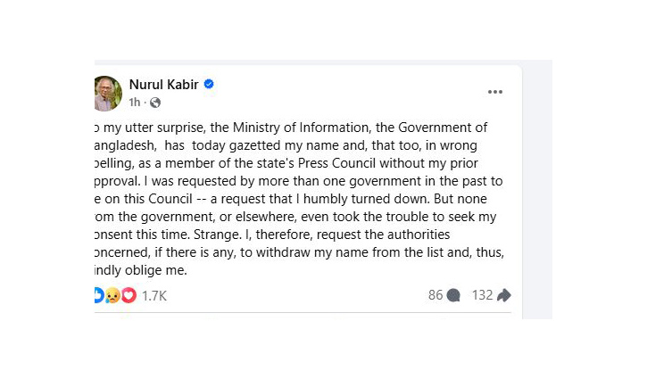
Task: Click the globe public audience icon
Action: click(x=155, y=103)
